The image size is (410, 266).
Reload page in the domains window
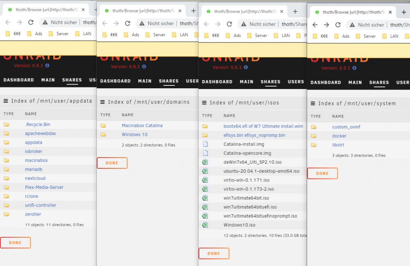click(128, 23)
